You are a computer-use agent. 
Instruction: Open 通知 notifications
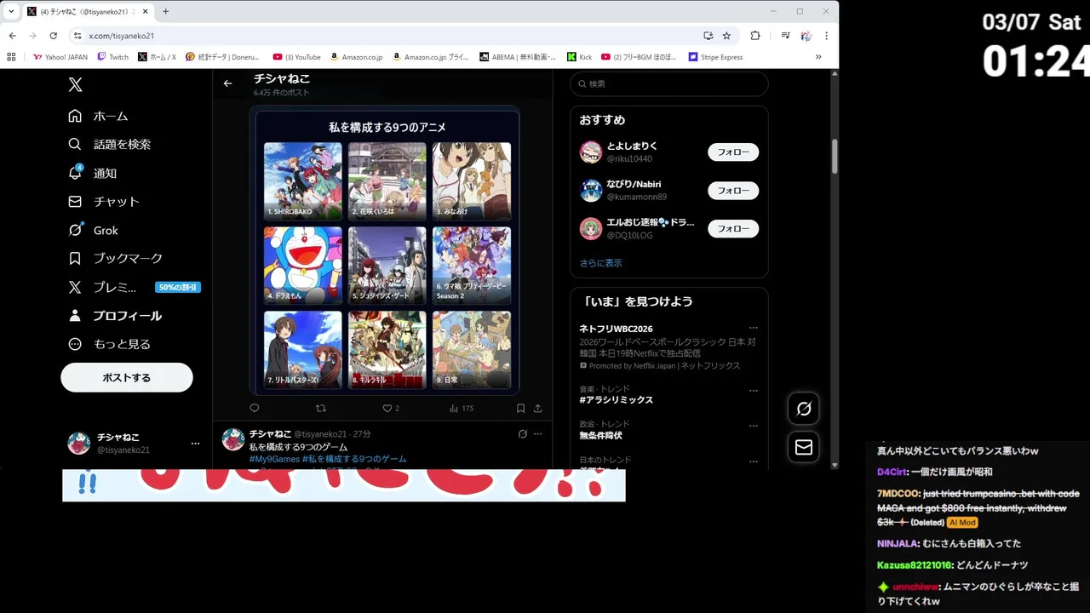click(93, 173)
